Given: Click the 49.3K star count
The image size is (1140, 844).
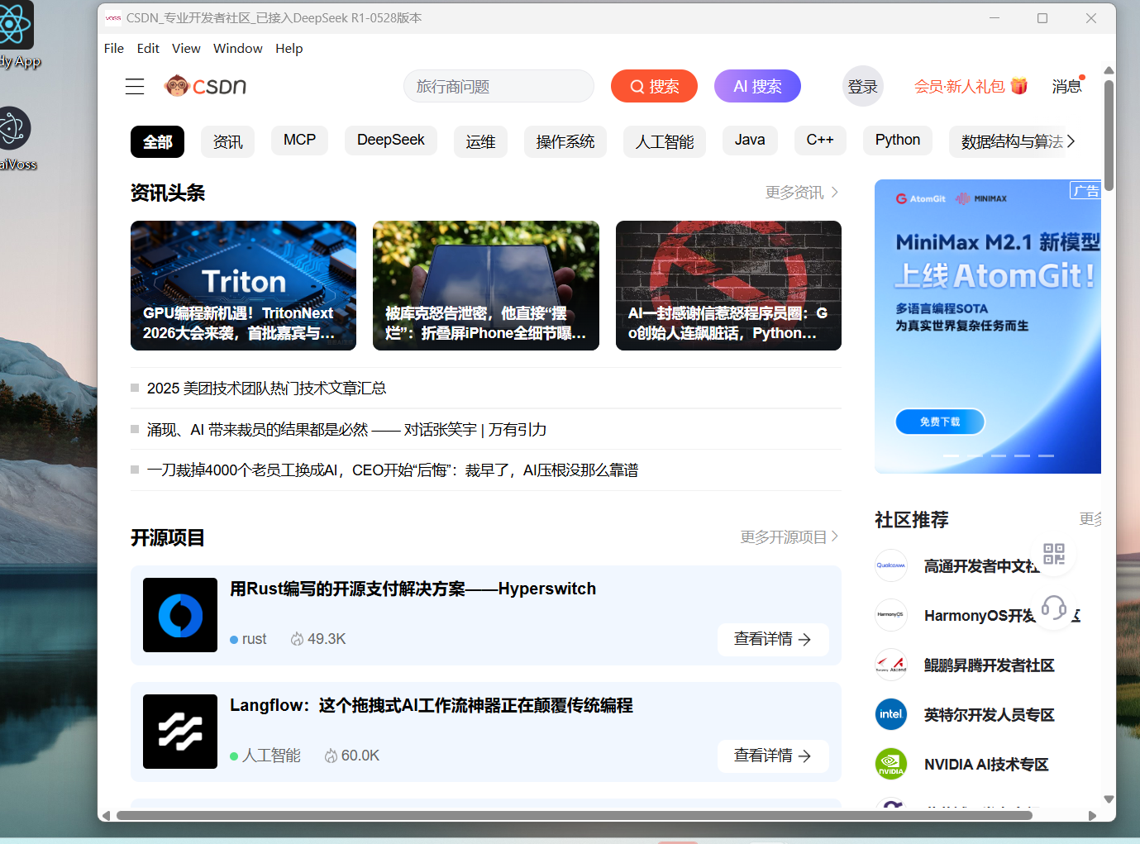Looking at the screenshot, I should [318, 639].
